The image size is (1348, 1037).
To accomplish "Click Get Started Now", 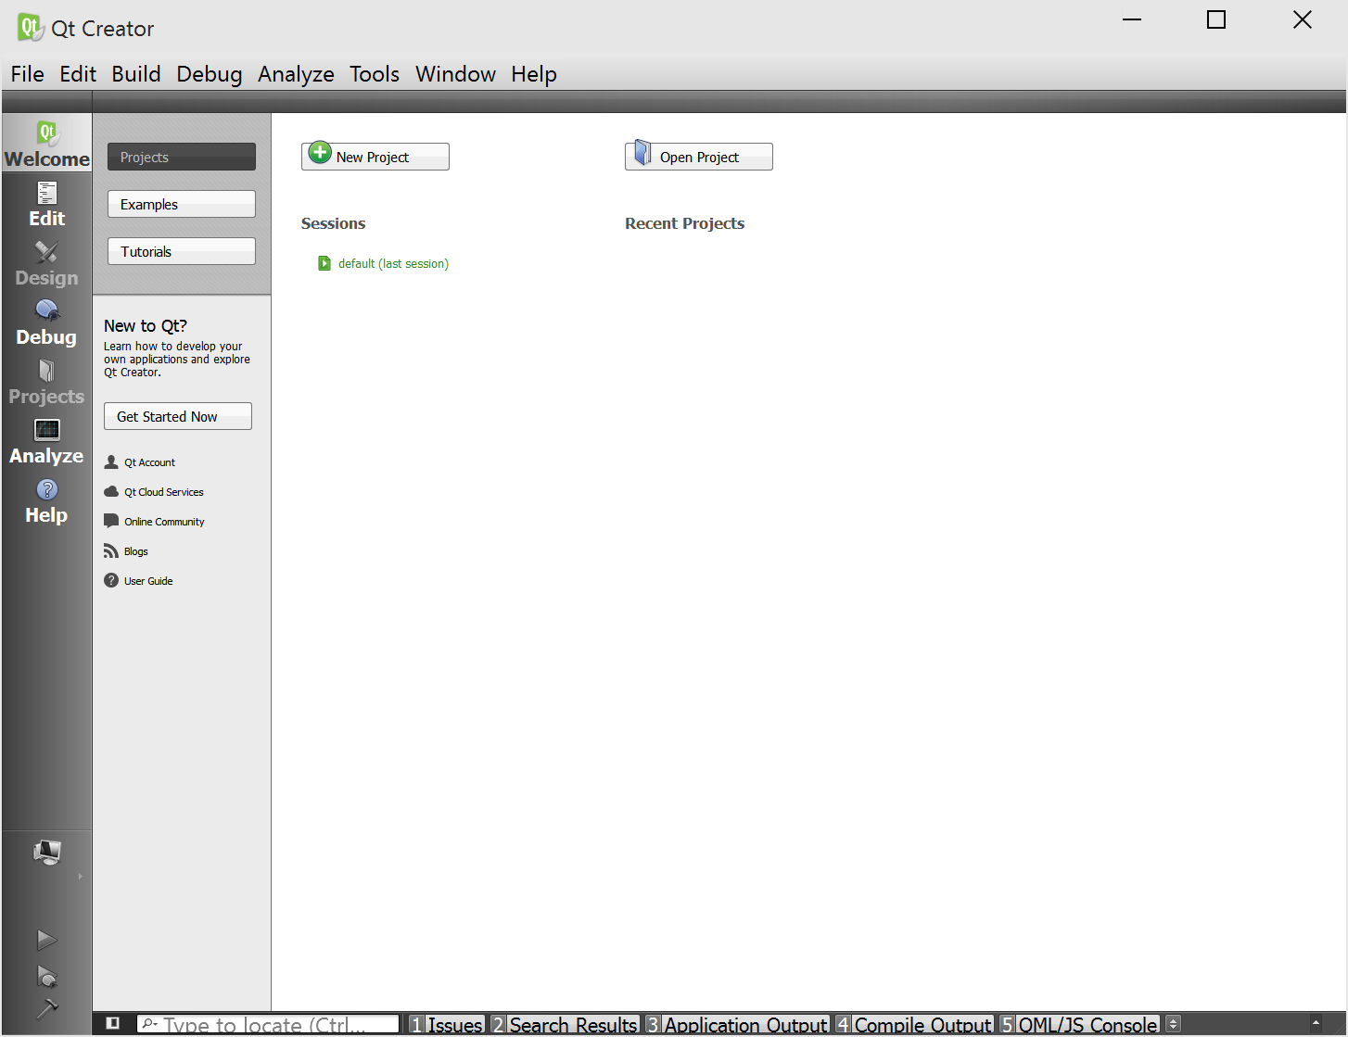I will point(178,416).
